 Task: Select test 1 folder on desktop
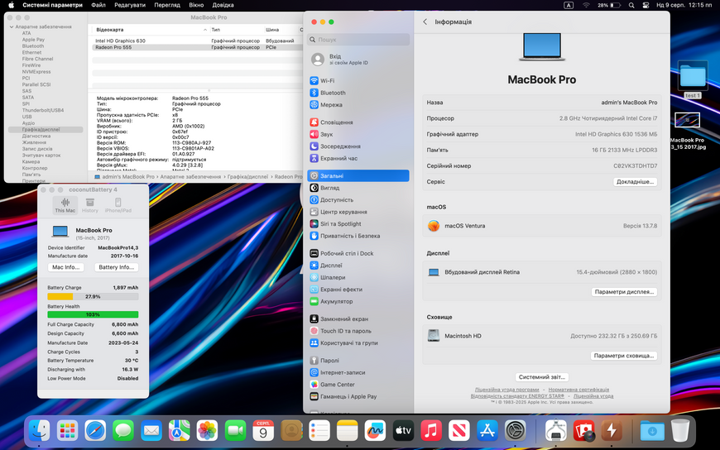[x=693, y=79]
